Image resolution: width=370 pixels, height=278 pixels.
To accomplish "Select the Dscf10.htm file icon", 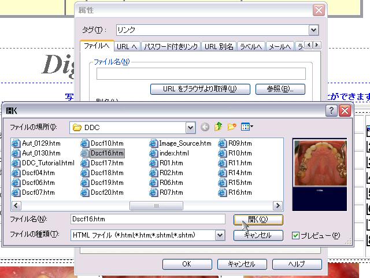I will (85, 143).
